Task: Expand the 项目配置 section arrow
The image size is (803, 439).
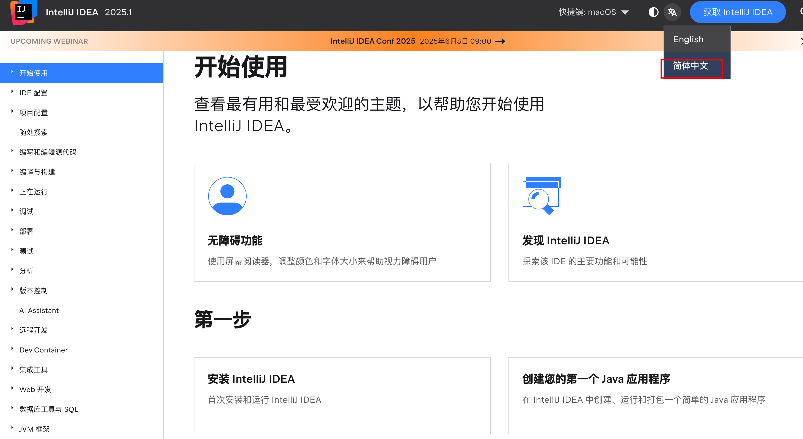Action: 12,111
